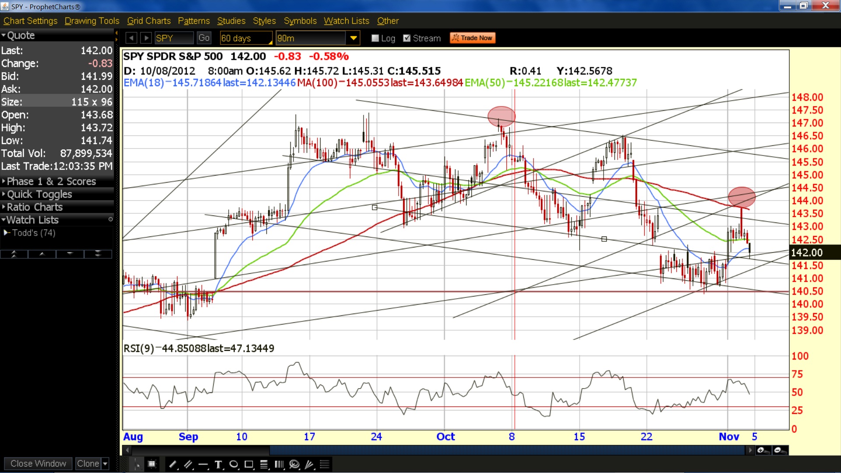
Task: Select the pointer cursor tool
Action: coord(137,464)
